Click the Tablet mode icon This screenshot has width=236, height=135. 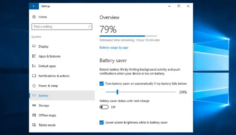click(34, 125)
